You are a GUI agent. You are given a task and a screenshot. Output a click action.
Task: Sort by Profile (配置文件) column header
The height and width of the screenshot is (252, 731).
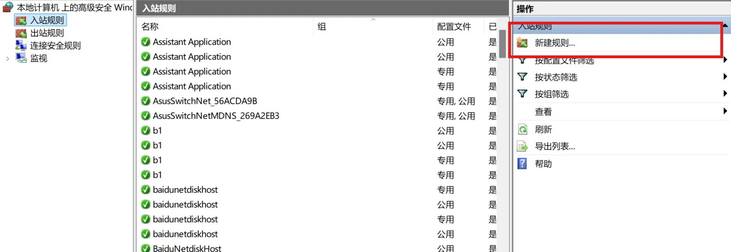click(x=454, y=27)
